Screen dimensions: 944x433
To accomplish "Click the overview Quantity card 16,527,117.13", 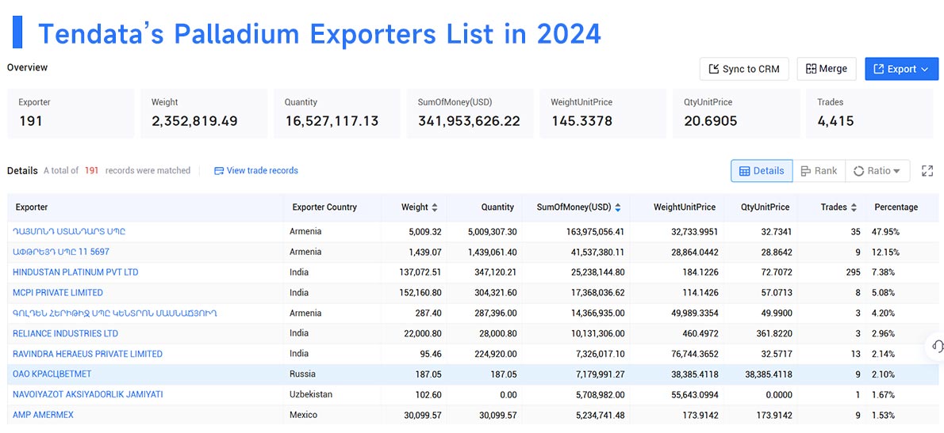I will [x=337, y=113].
